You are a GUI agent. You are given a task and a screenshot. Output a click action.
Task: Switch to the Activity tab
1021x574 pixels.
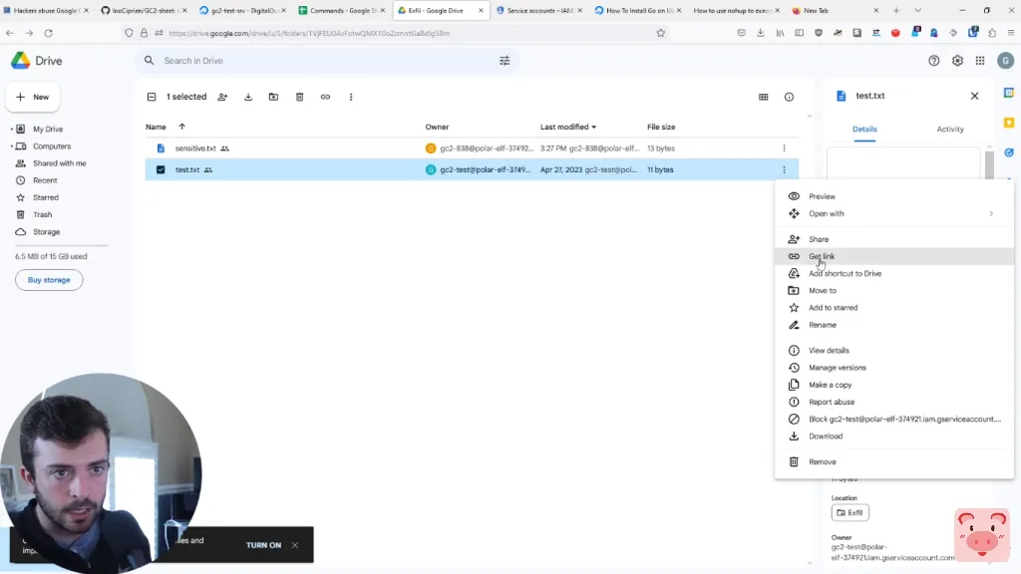(950, 129)
